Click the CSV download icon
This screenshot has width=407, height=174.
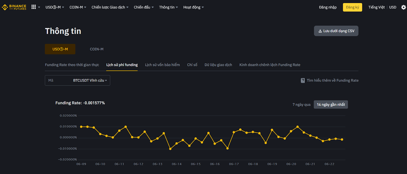click(320, 31)
